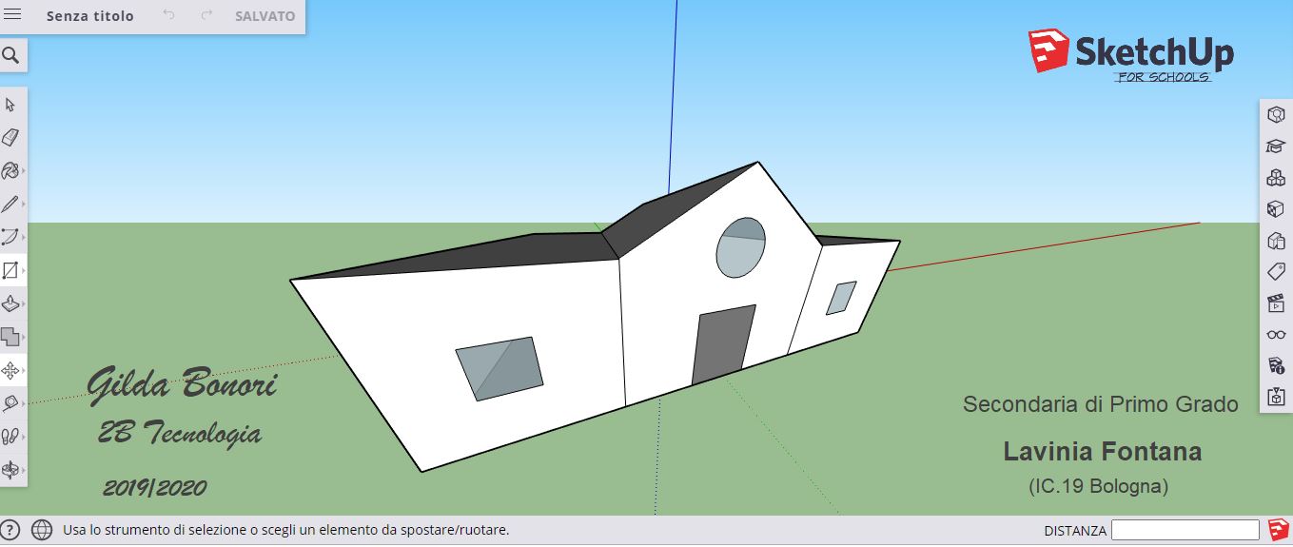
Task: Open the Tags panel
Action: [1276, 271]
